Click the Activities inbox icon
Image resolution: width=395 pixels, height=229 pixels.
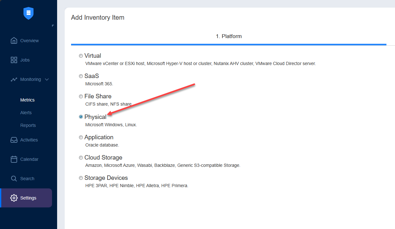point(14,140)
